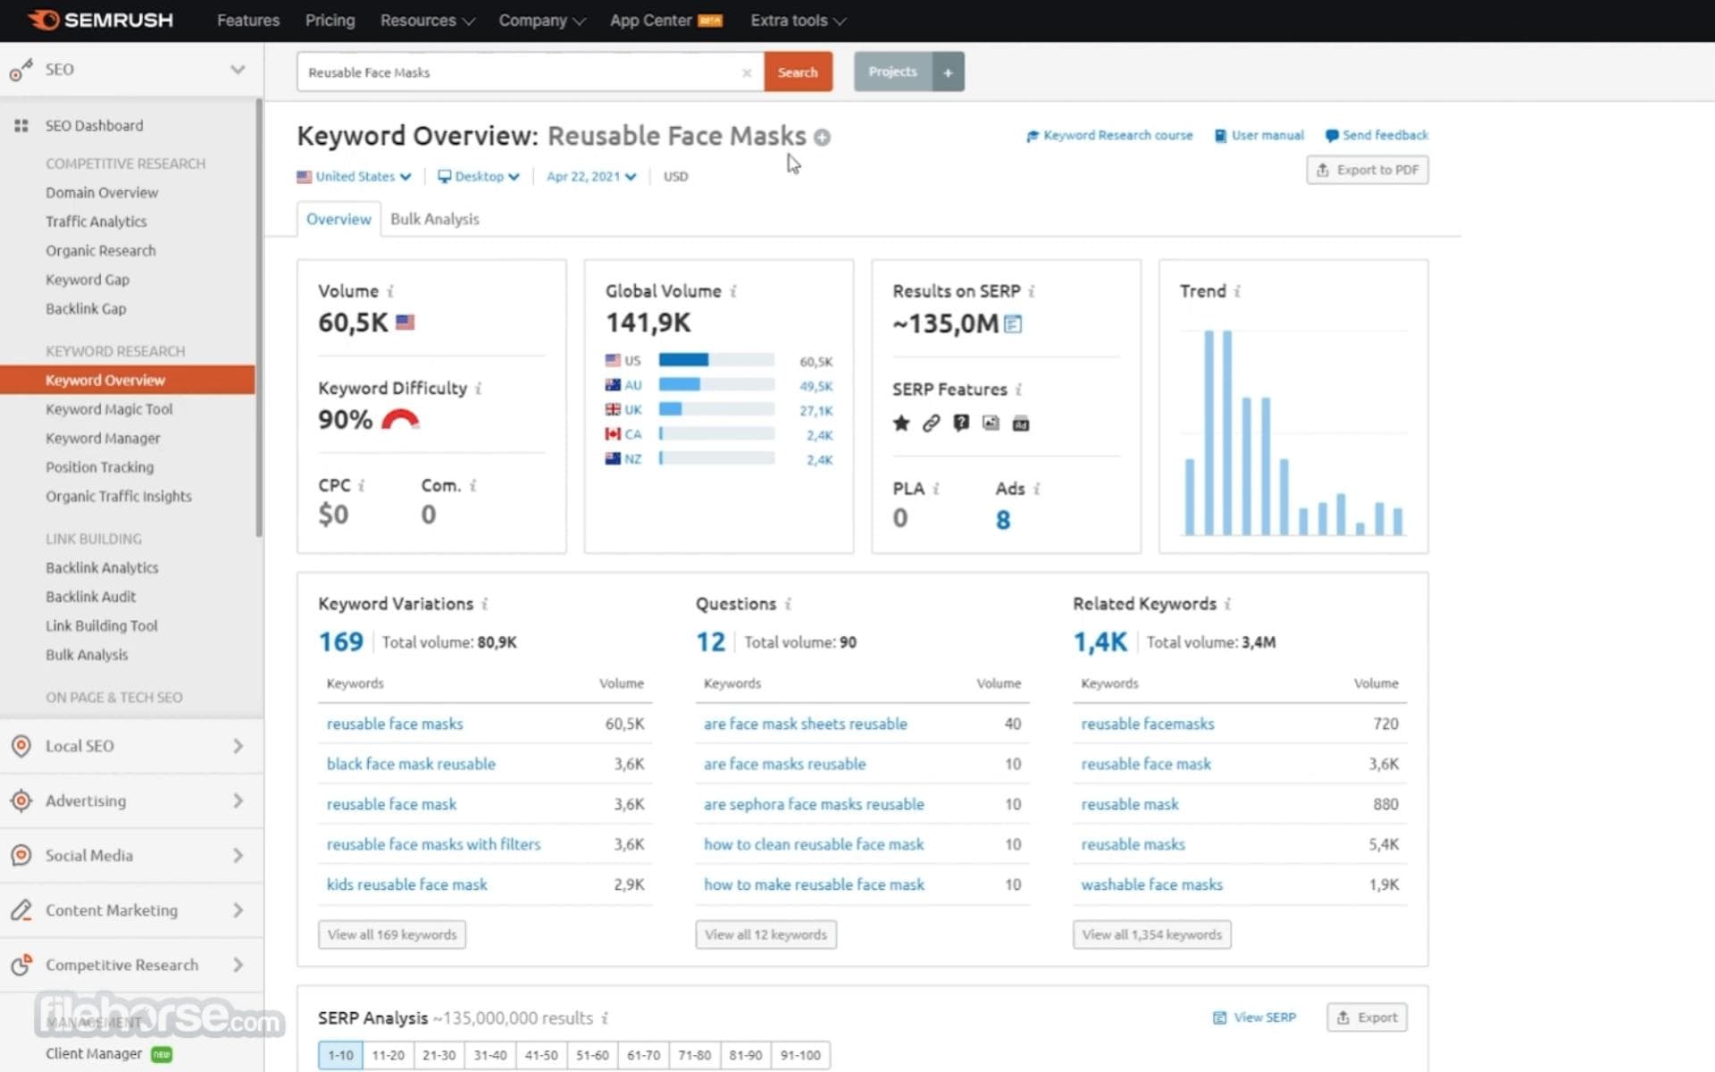The width and height of the screenshot is (1715, 1072).
Task: Click the SEO Dashboard grid icon
Action: [x=21, y=126]
